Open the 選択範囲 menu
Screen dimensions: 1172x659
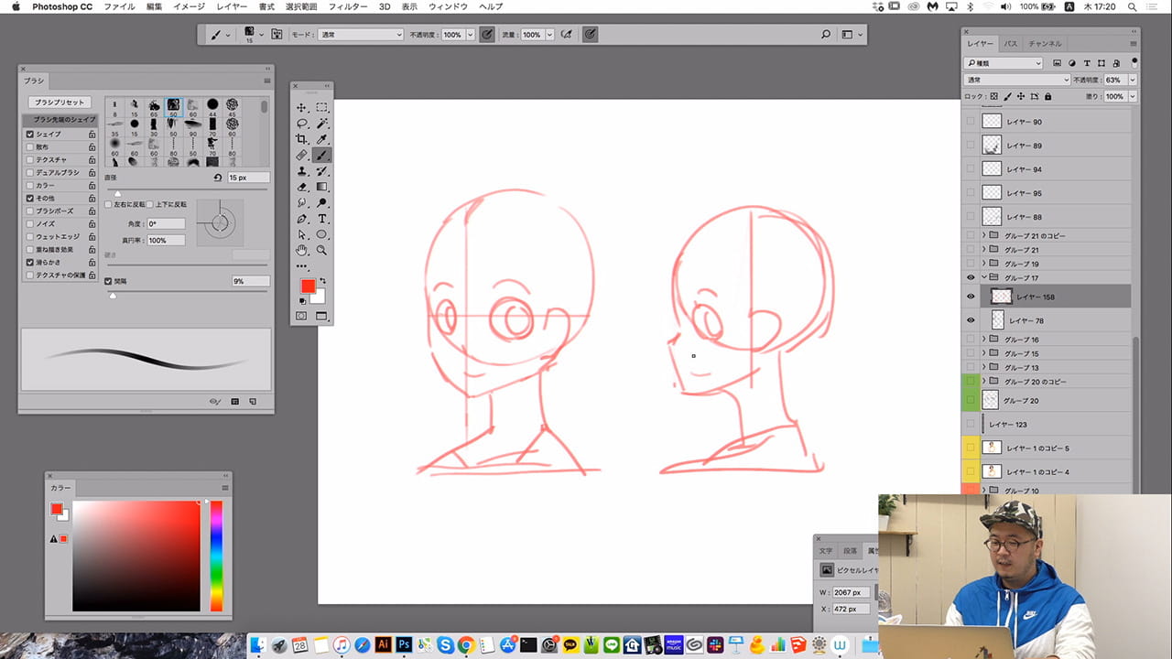pyautogui.click(x=300, y=6)
